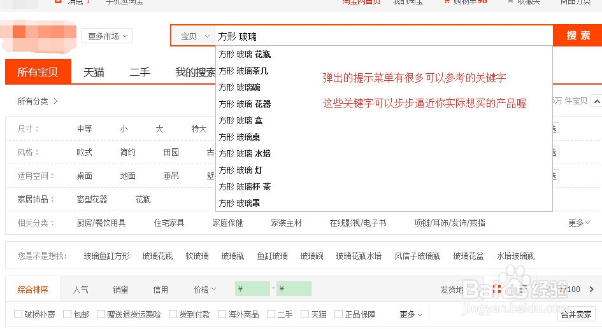The image size is (602, 329).
Task: Open the 宝贝 search type dropdown
Action: tap(195, 36)
